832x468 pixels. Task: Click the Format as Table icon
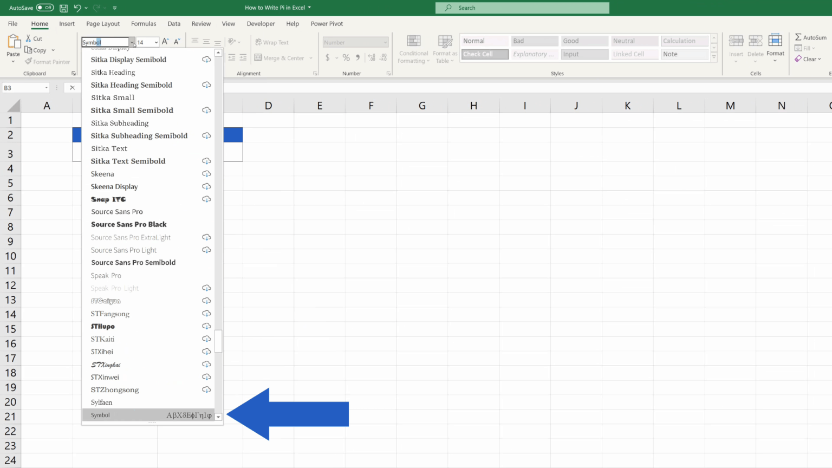pos(445,49)
